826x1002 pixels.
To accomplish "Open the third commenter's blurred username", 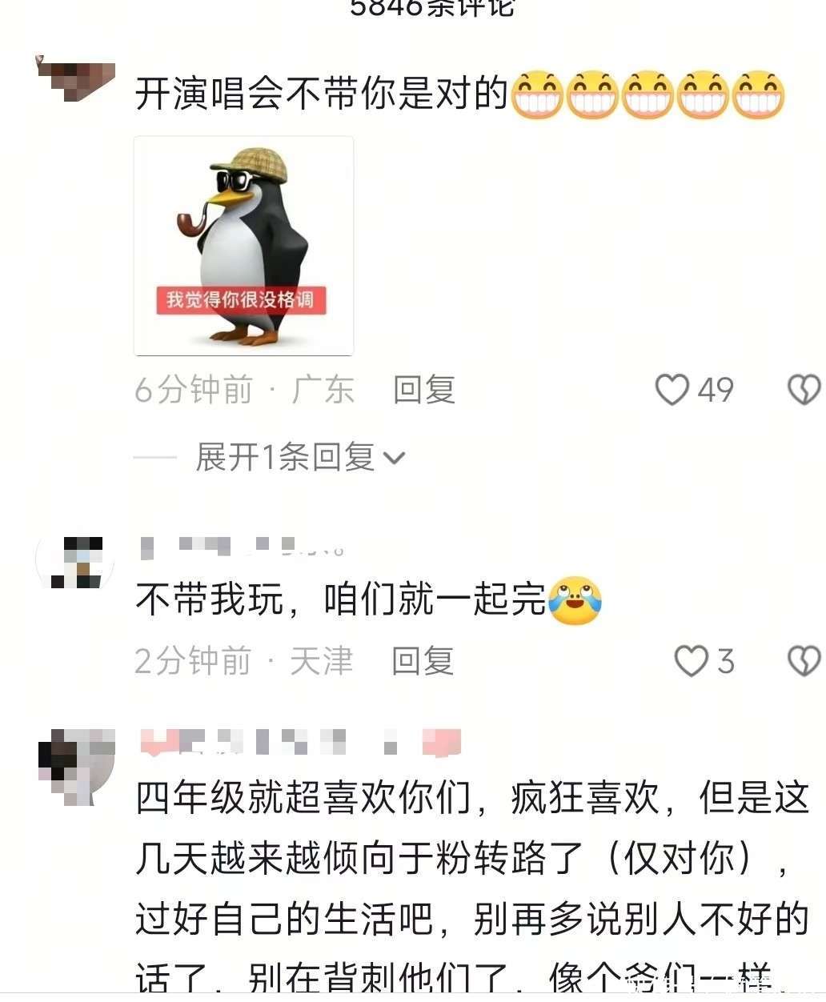I will click(301, 743).
